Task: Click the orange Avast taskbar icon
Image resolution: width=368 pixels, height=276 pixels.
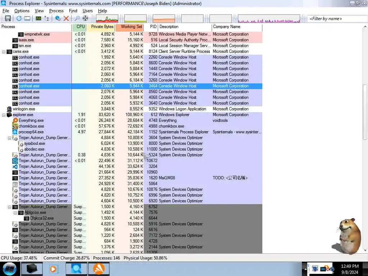Action: click(x=99, y=269)
